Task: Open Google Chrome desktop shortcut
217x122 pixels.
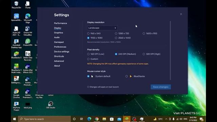Action: [16, 94]
